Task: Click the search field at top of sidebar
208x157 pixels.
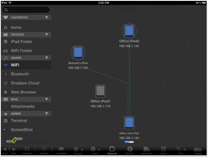Action: (26, 10)
